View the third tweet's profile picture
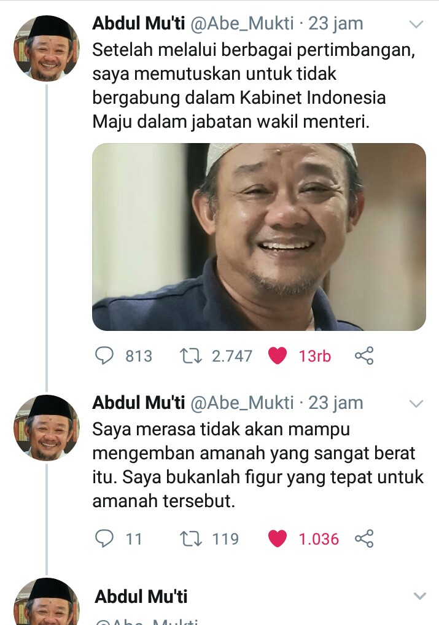Screen dimensions: 439x625 (x=46, y=602)
